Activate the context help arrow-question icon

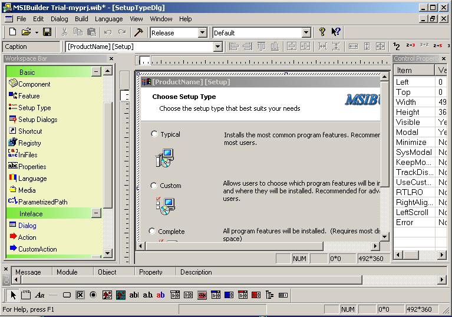pyautogui.click(x=336, y=32)
